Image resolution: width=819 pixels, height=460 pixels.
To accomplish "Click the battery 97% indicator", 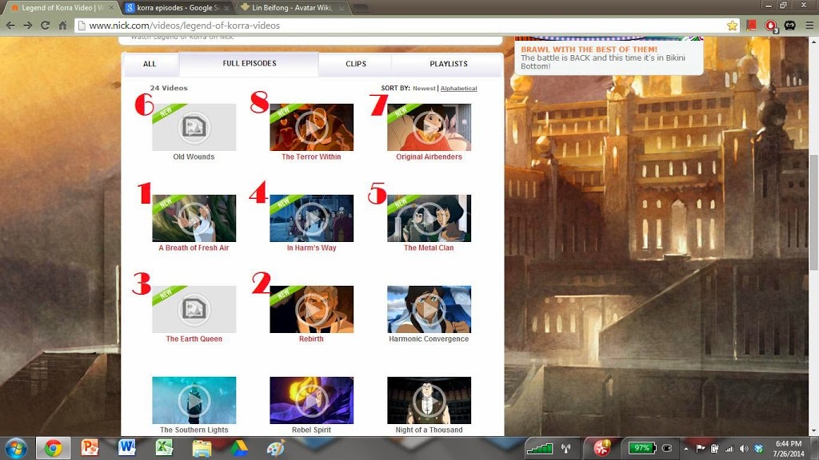I will [x=642, y=448].
